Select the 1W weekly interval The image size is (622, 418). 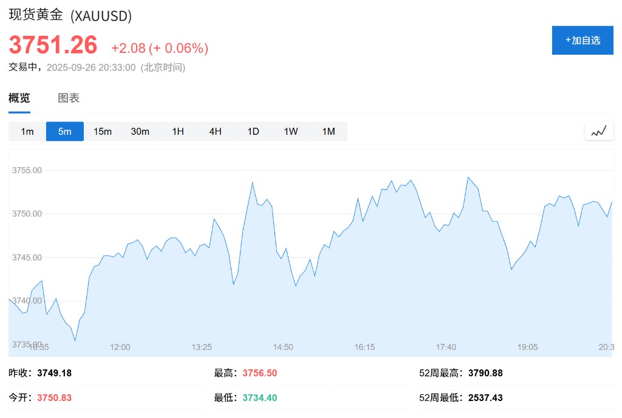(291, 131)
